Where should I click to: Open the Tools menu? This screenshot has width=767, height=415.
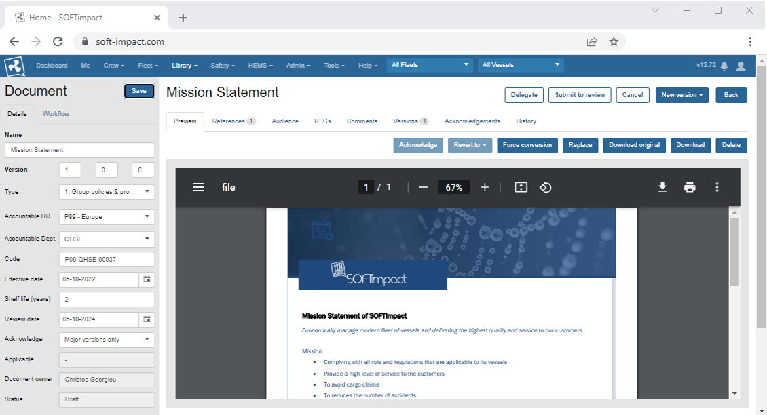pos(334,66)
